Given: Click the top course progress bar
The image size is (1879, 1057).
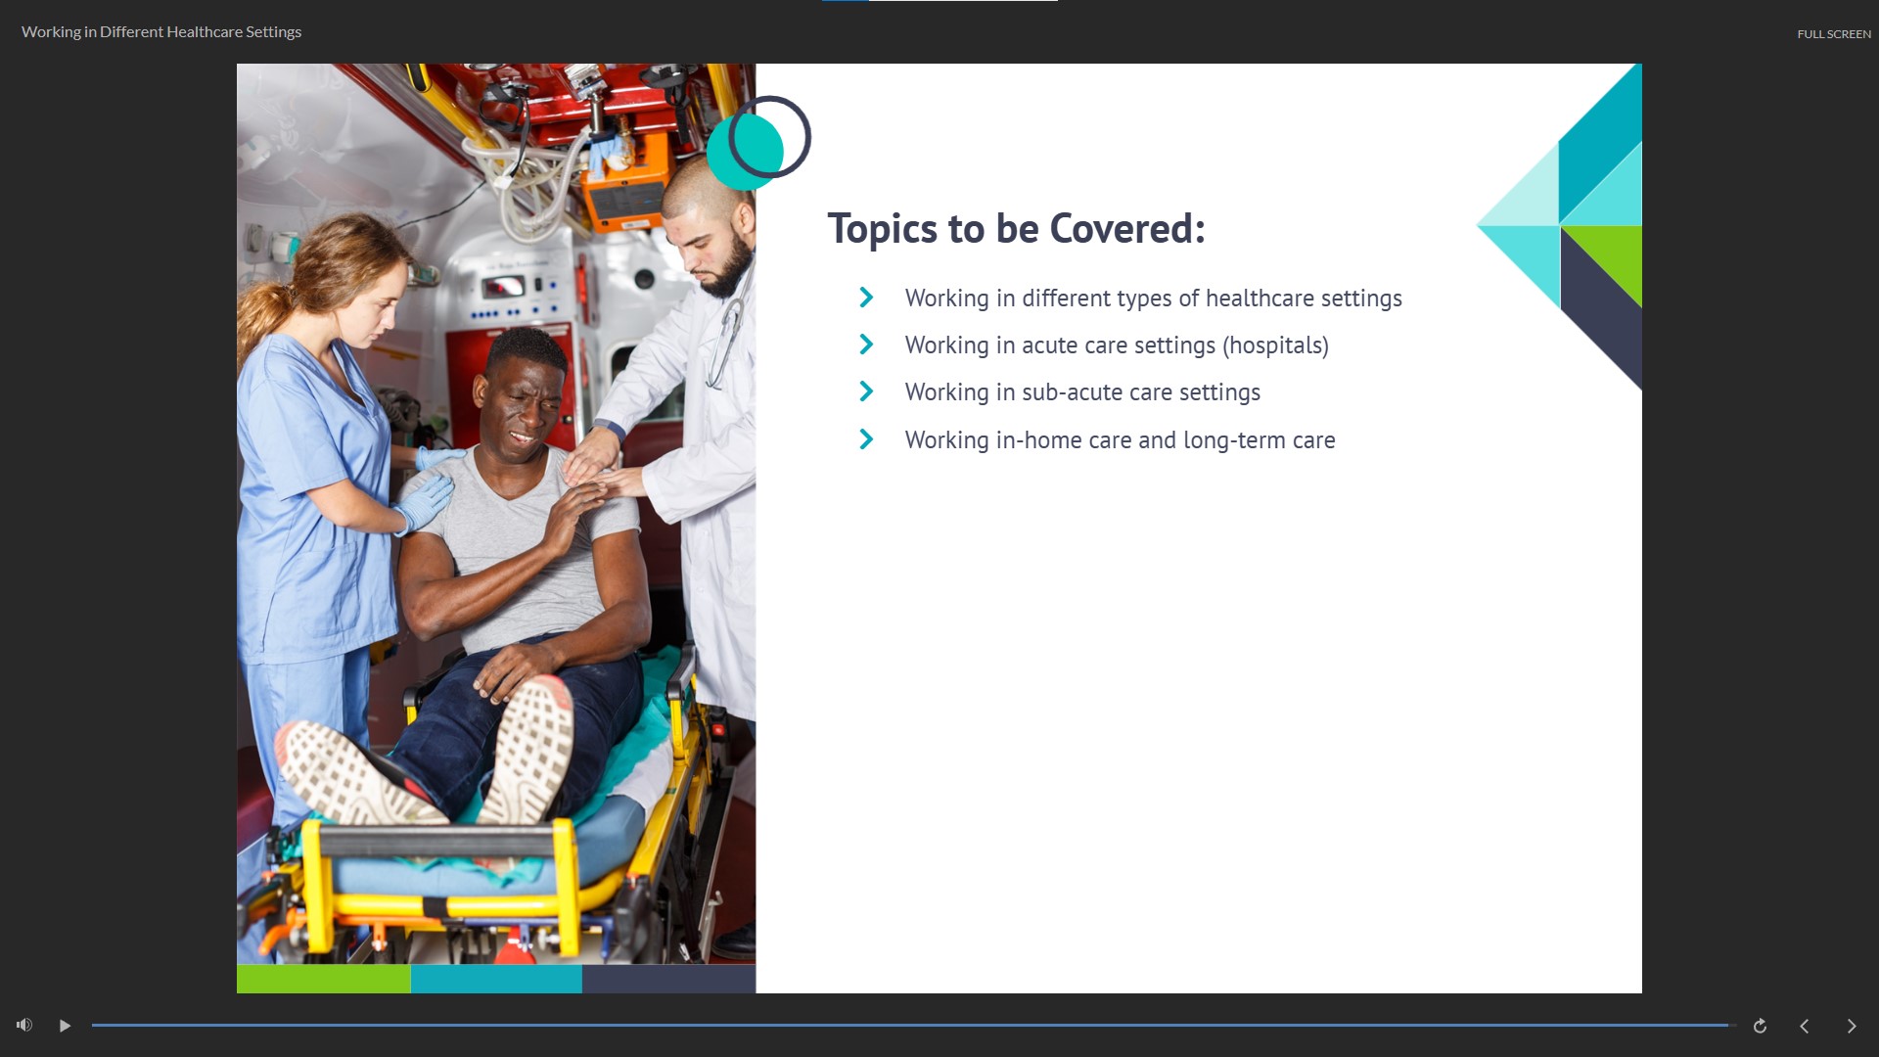Looking at the screenshot, I should point(939,1).
